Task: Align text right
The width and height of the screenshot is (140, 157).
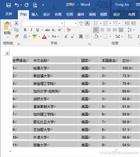Action: coord(108,30)
